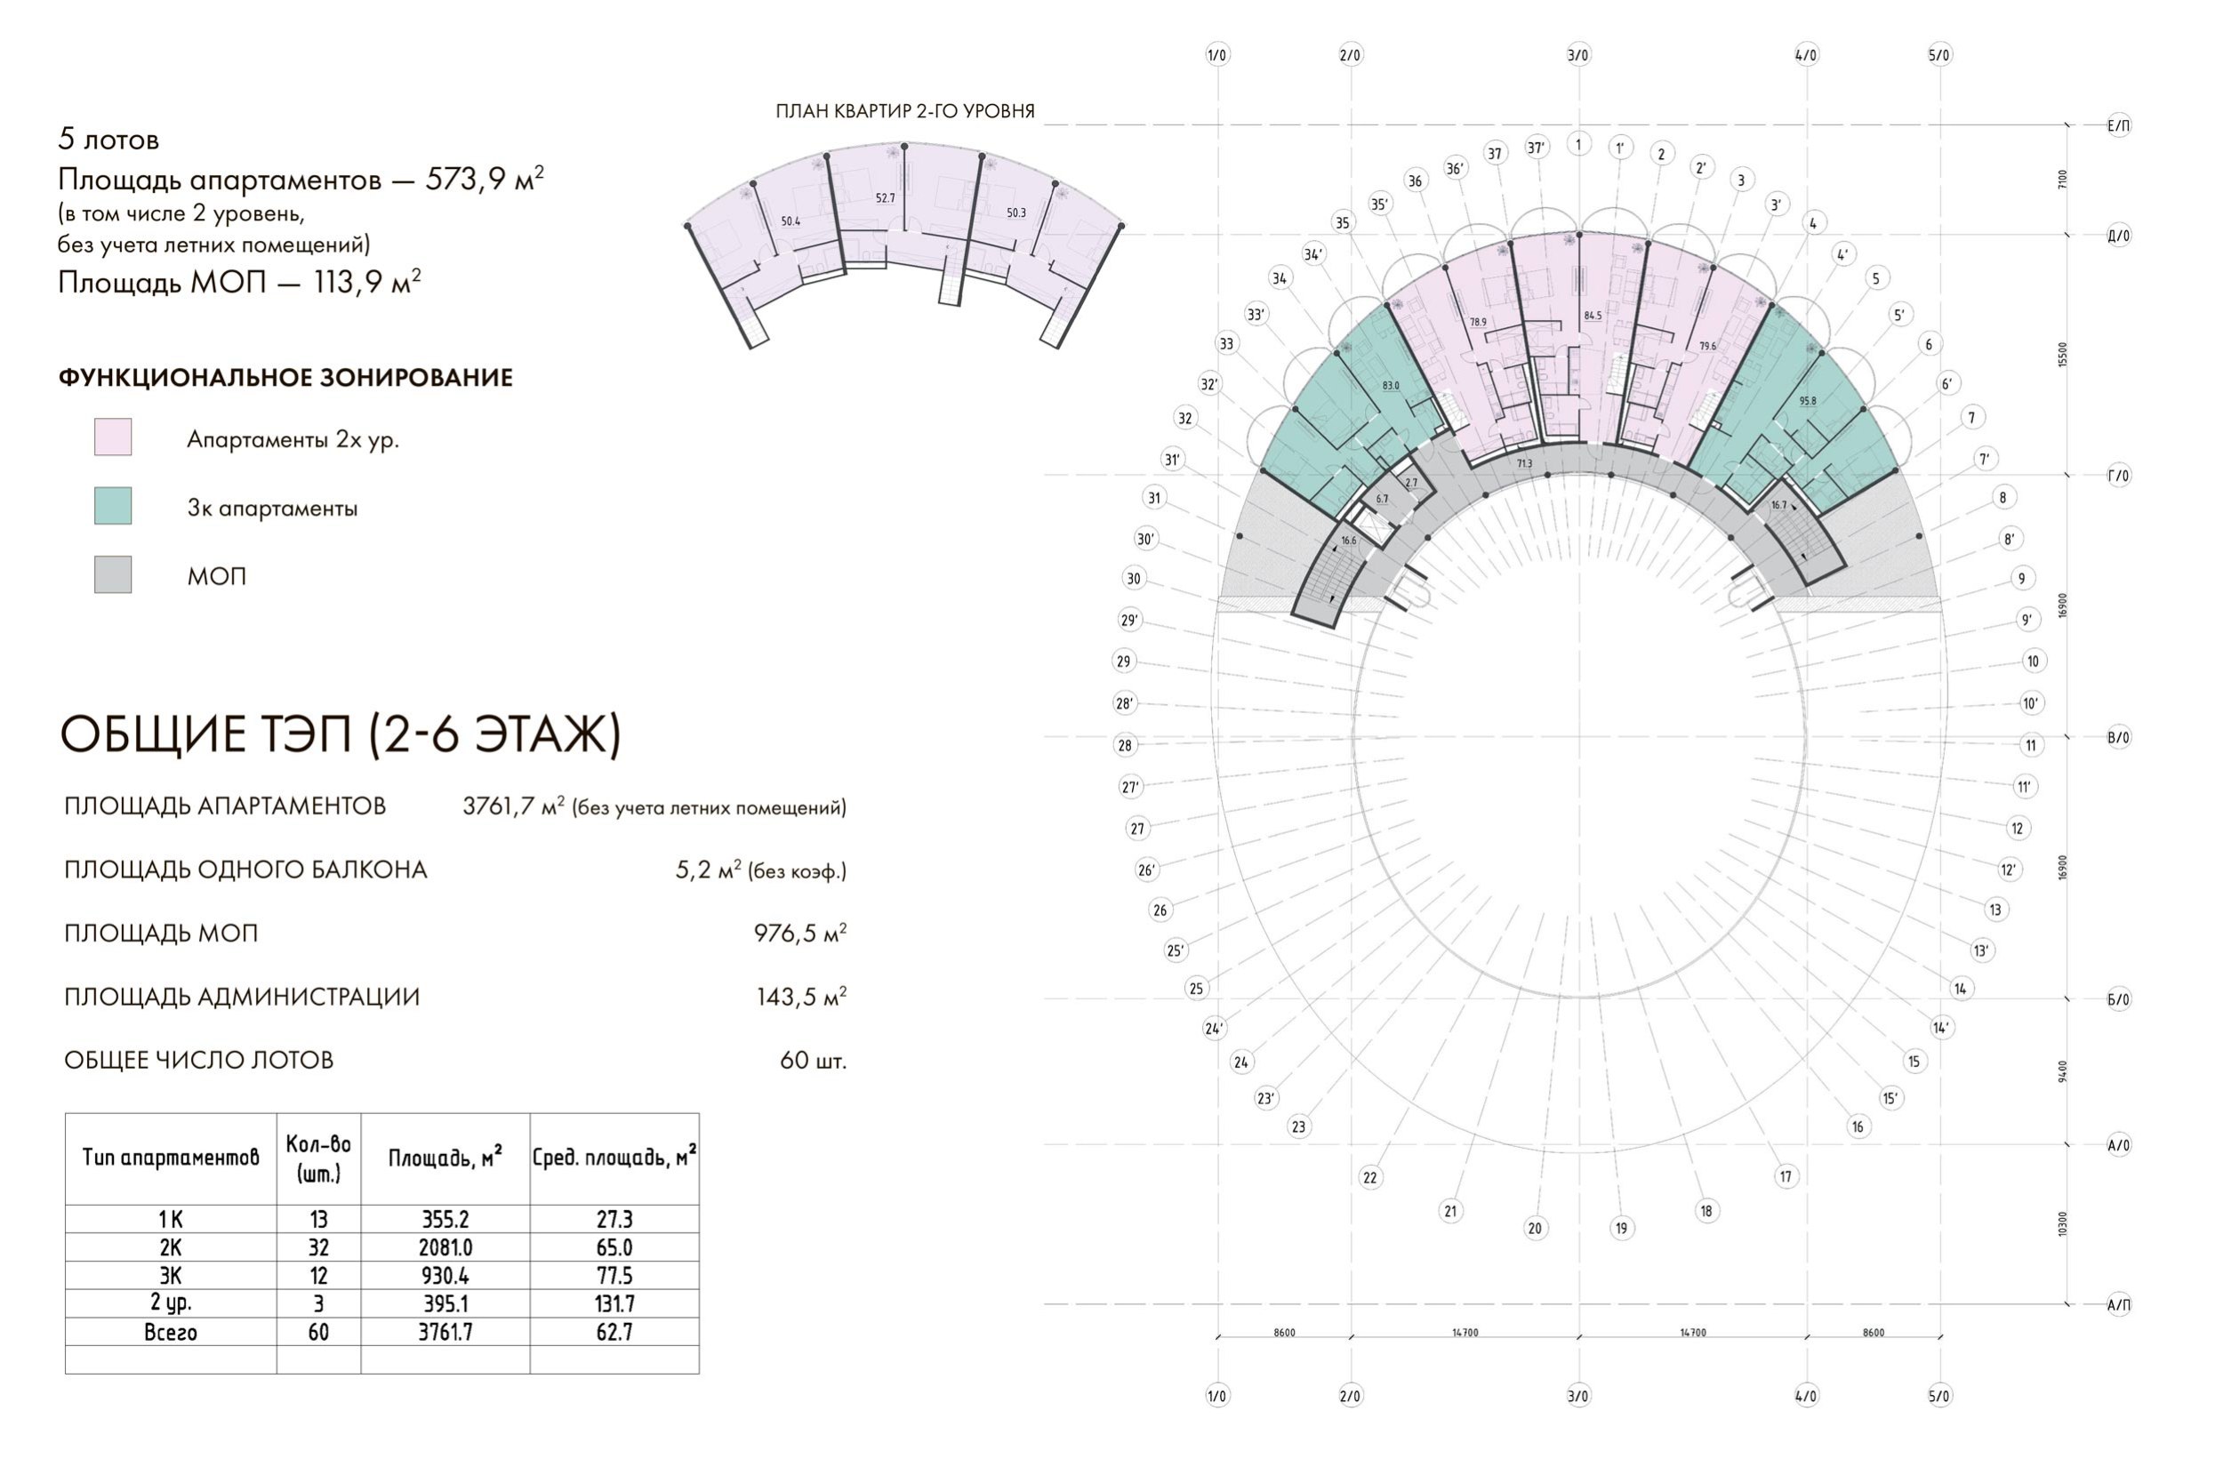This screenshot has height=1459, width=2223.
Task: Click the teal 3к апартаменты legend swatch
Action: (x=113, y=505)
